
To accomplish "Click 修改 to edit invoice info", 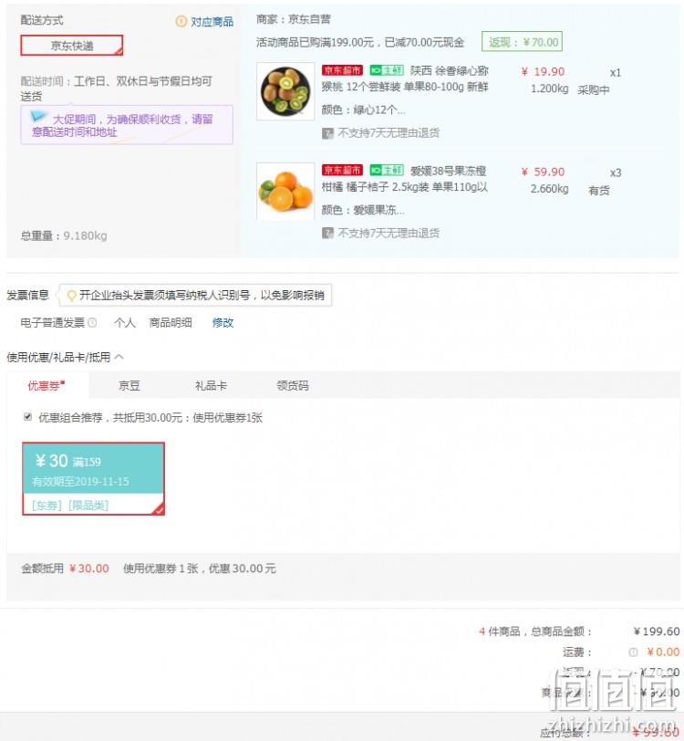I will click(x=223, y=323).
